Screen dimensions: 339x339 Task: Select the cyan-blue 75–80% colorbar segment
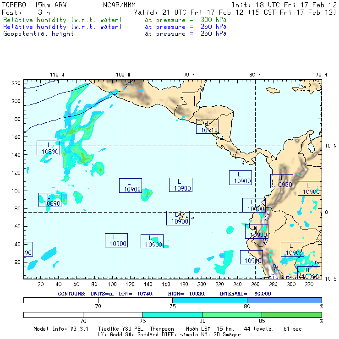(x=210, y=300)
